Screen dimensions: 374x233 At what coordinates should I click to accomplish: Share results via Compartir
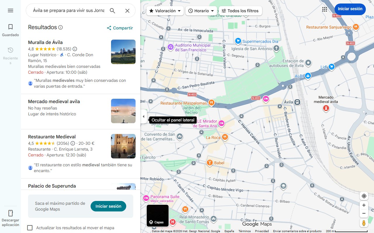click(x=120, y=28)
